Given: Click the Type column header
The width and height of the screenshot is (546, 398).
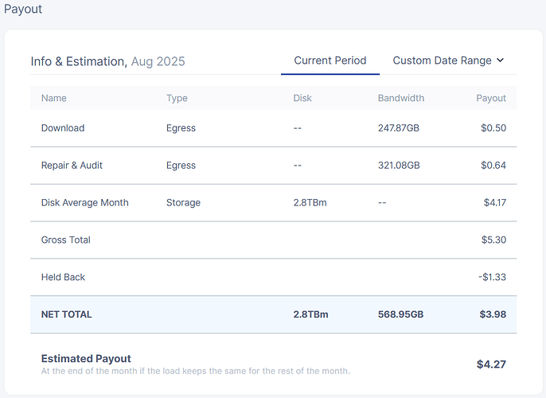Looking at the screenshot, I should 177,98.
